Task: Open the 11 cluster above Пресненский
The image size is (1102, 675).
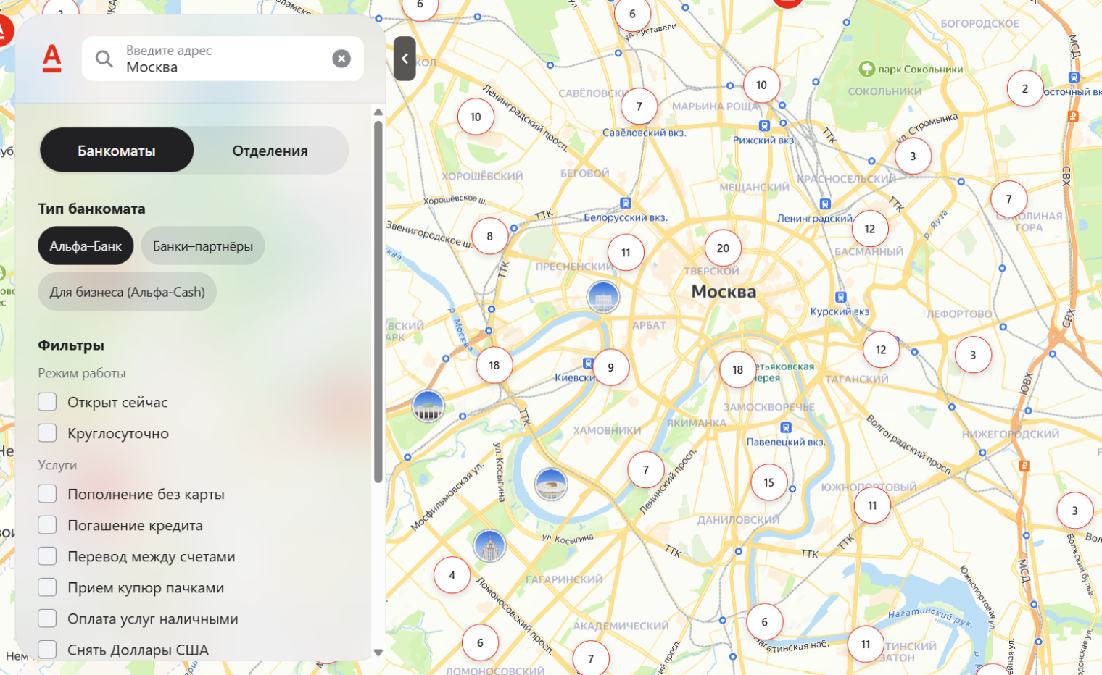Action: pos(626,253)
